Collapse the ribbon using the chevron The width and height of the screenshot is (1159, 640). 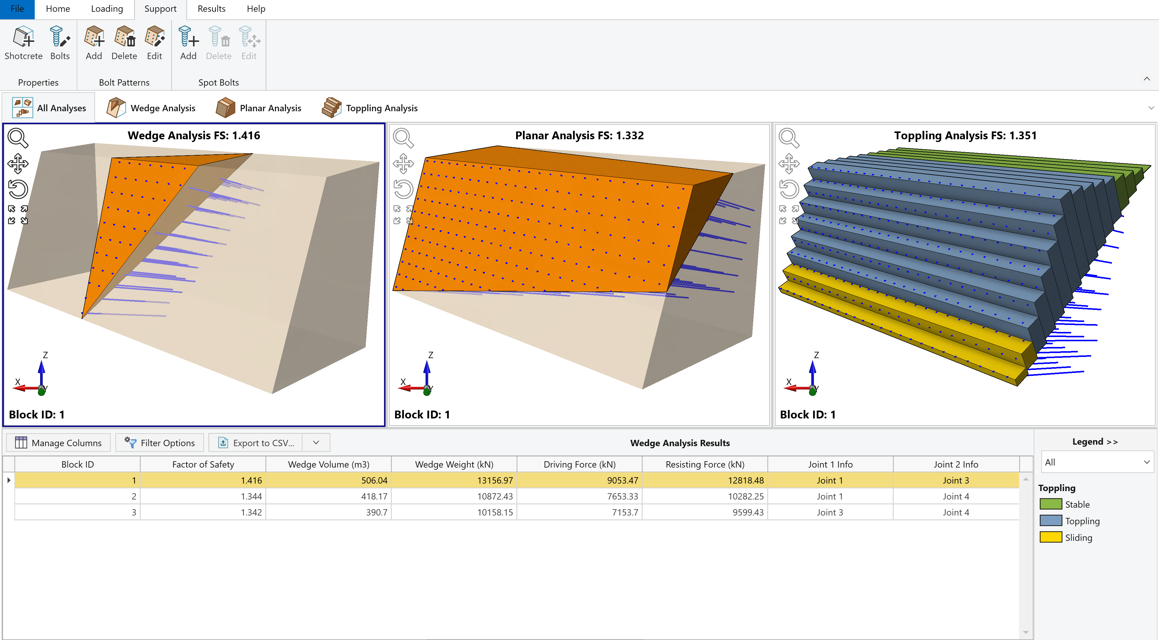pos(1146,79)
